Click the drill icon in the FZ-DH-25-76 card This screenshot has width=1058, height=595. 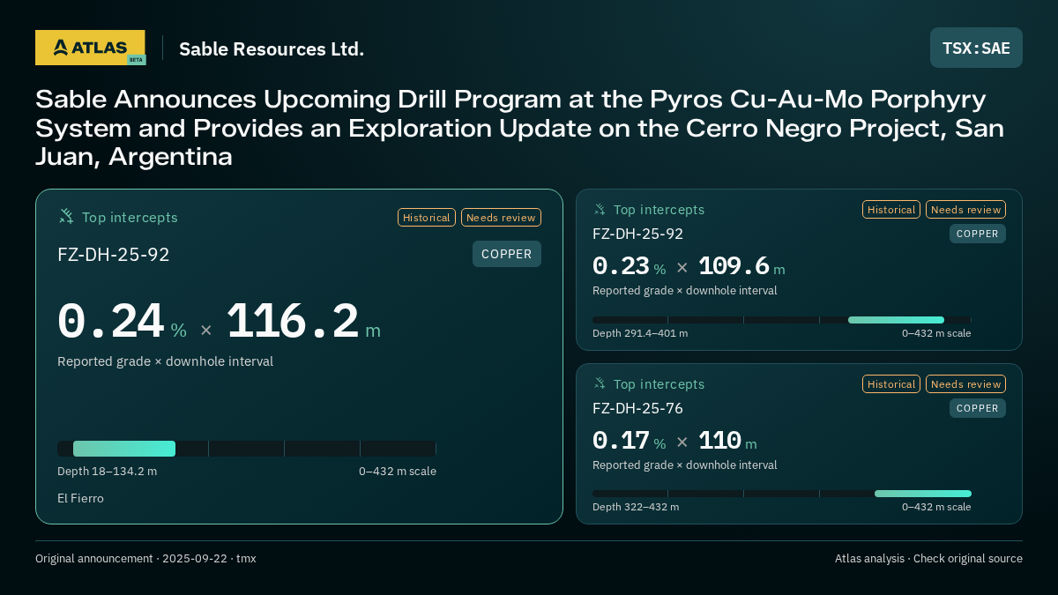[600, 384]
